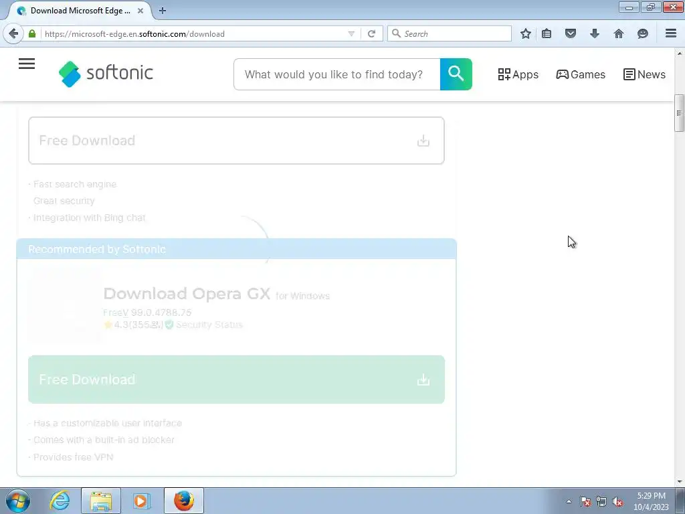Click Firefox taskbar icon

point(184,501)
